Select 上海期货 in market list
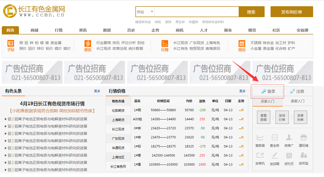 [118, 120]
